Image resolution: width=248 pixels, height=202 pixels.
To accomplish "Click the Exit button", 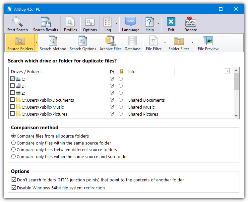I will (171, 22).
